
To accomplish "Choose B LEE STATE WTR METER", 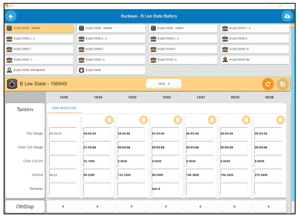I will coord(39,70).
